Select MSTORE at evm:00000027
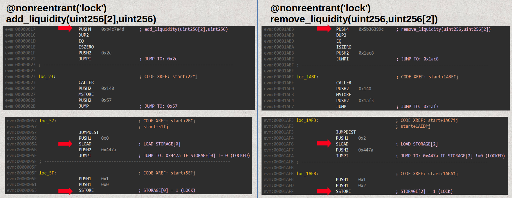Screen dimensions: 512x198 point(86,94)
